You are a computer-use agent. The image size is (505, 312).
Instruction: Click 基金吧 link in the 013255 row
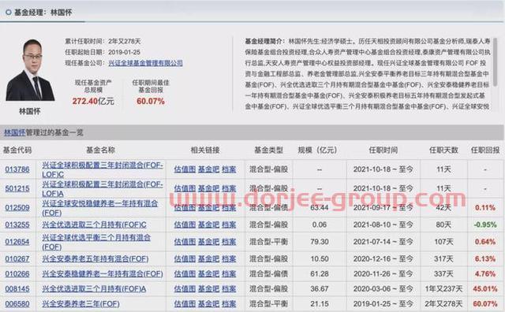[x=208, y=225]
